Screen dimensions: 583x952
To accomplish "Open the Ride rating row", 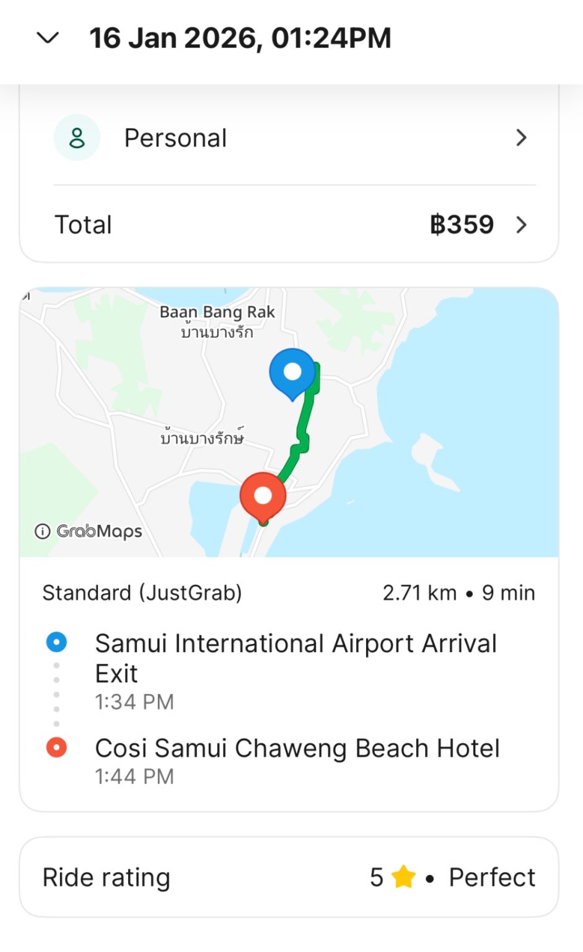I will coord(289,877).
